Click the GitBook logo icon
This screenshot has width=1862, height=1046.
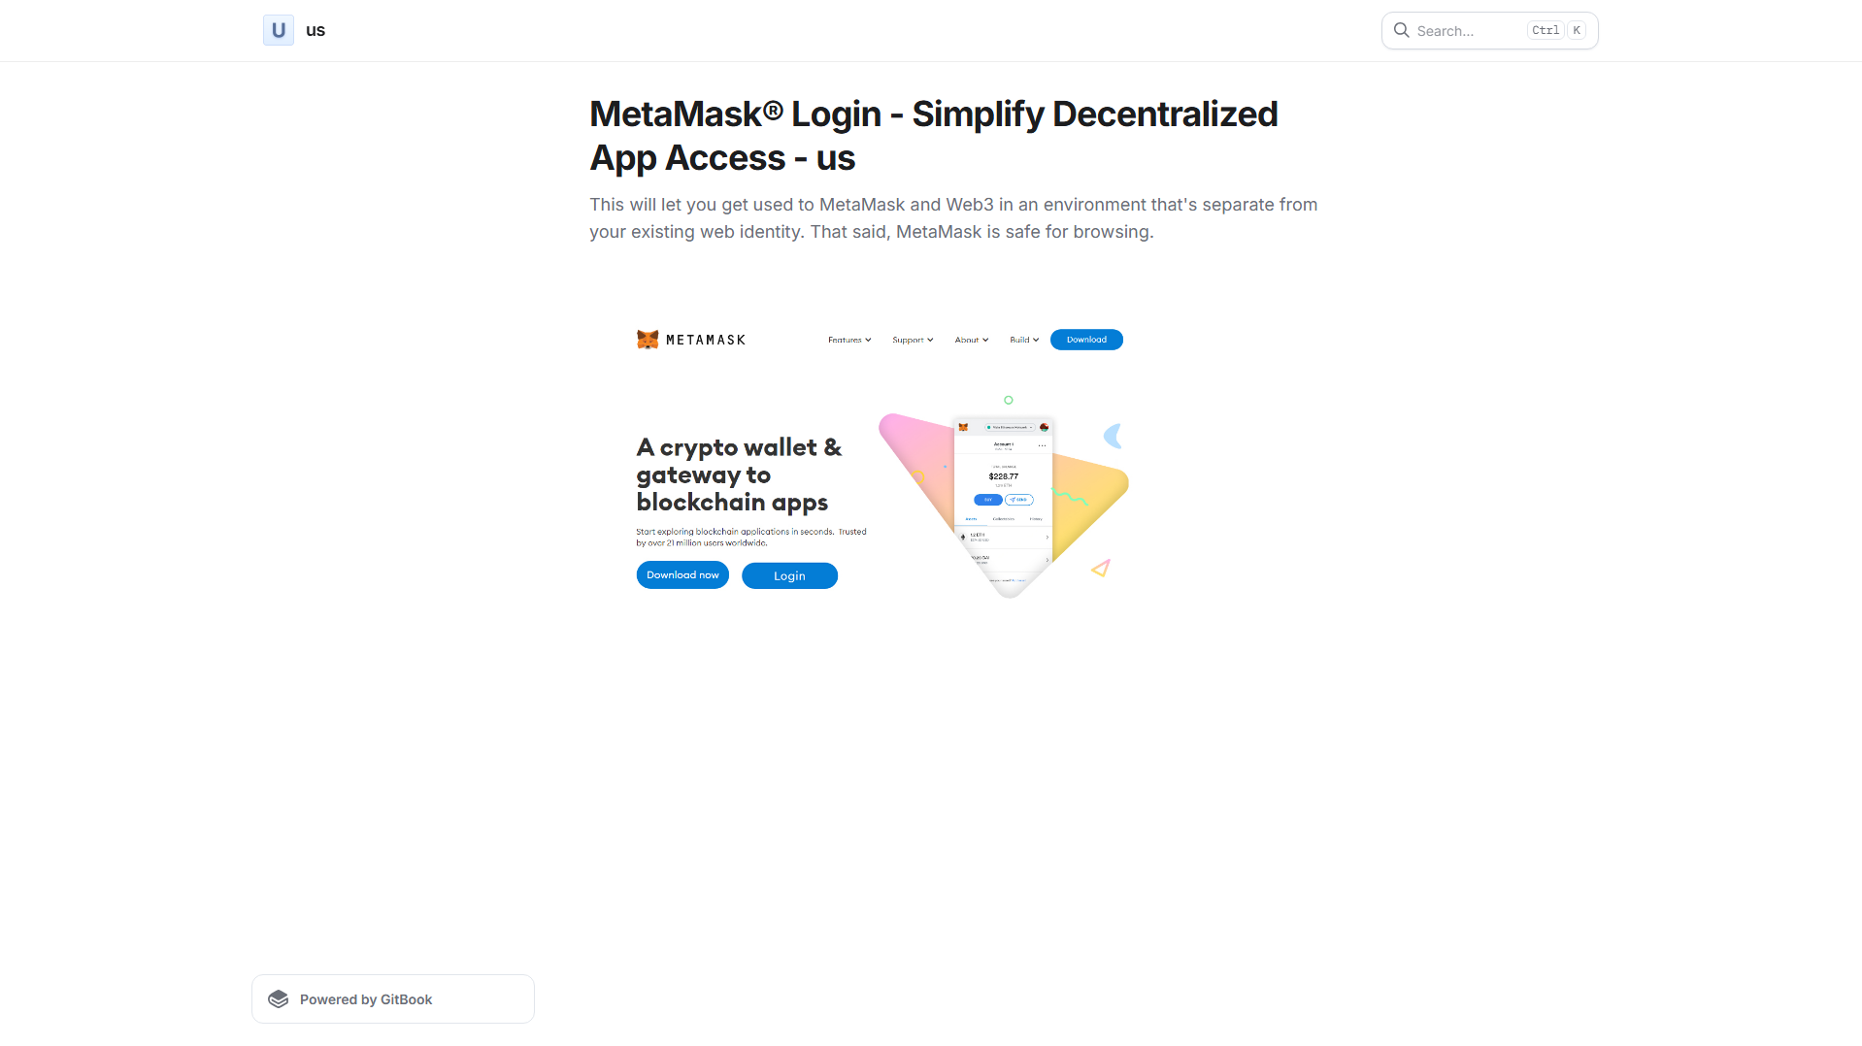tap(279, 999)
